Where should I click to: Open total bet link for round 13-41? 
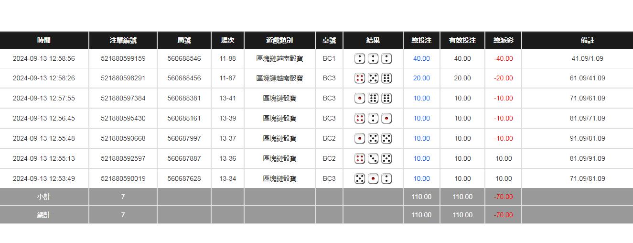[x=421, y=98]
